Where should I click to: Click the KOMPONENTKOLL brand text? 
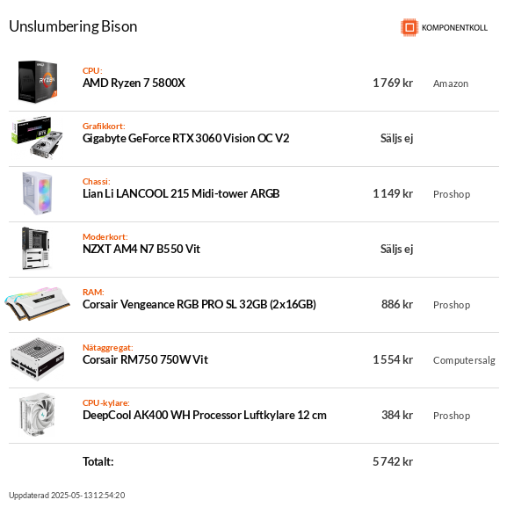[x=454, y=28]
